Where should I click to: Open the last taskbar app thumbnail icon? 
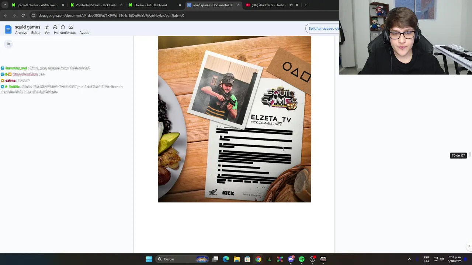(323, 259)
